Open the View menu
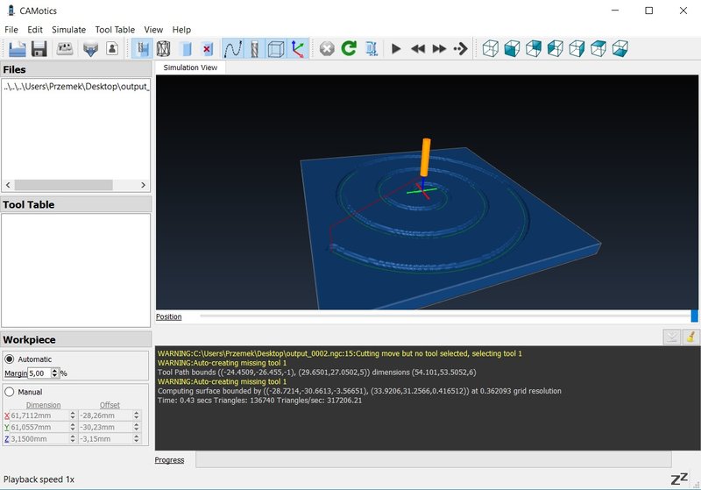The height and width of the screenshot is (490, 701). pyautogui.click(x=153, y=30)
